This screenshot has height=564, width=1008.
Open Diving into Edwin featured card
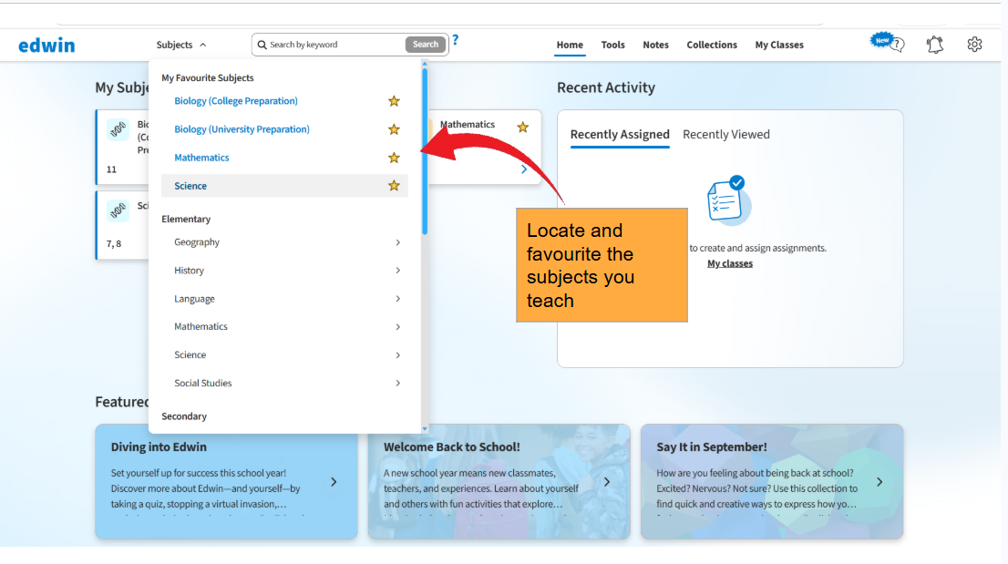pos(226,481)
